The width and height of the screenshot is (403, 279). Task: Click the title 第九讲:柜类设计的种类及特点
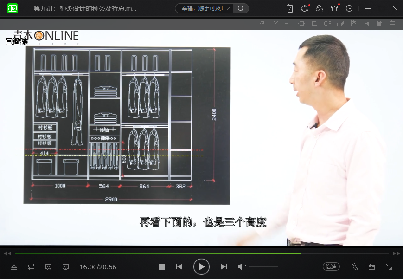pyautogui.click(x=85, y=8)
